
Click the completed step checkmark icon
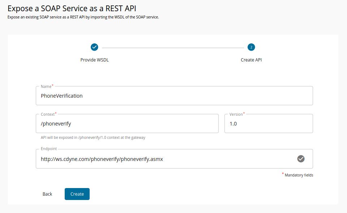click(94, 47)
